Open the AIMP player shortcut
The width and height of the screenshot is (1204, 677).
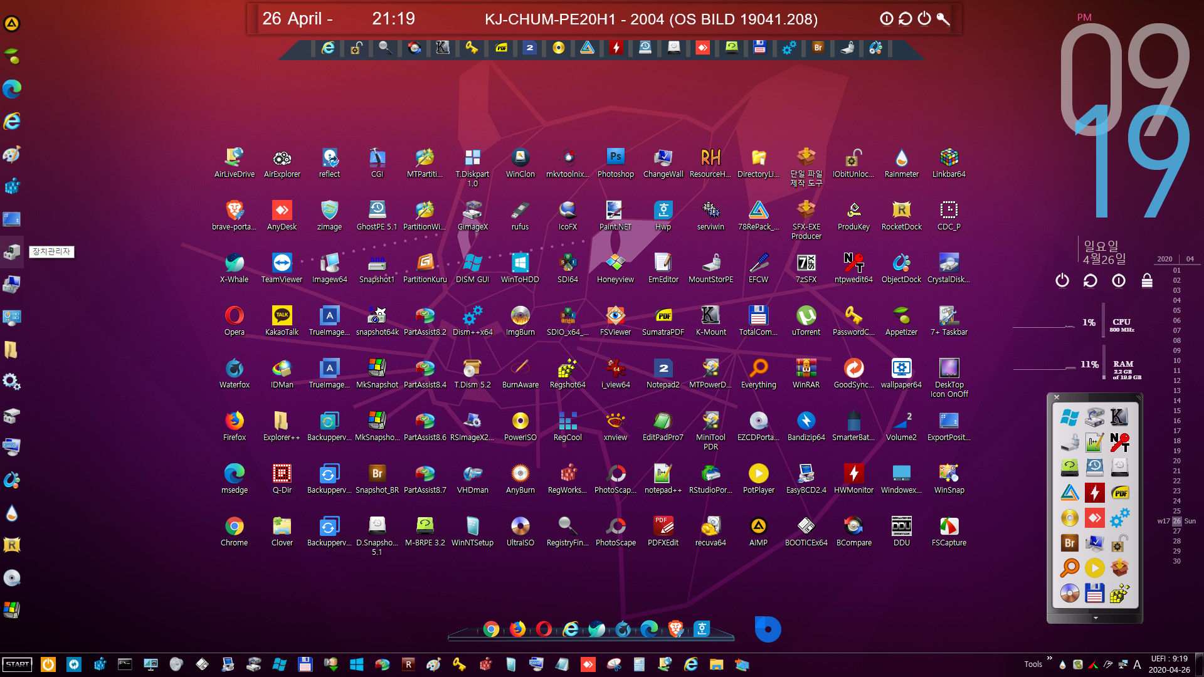point(758,532)
